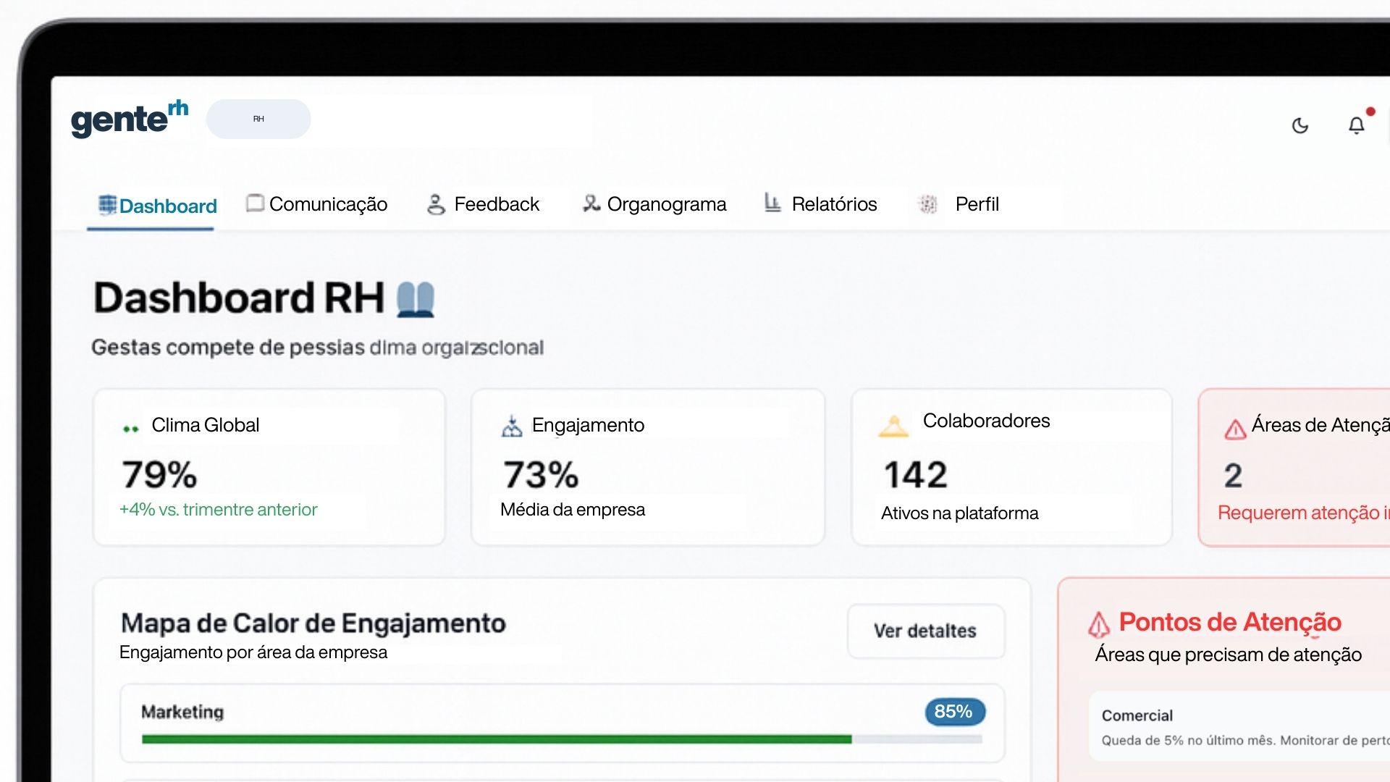Click the Perfil icon
Image resolution: width=1390 pixels, height=782 pixels.
coord(927,204)
